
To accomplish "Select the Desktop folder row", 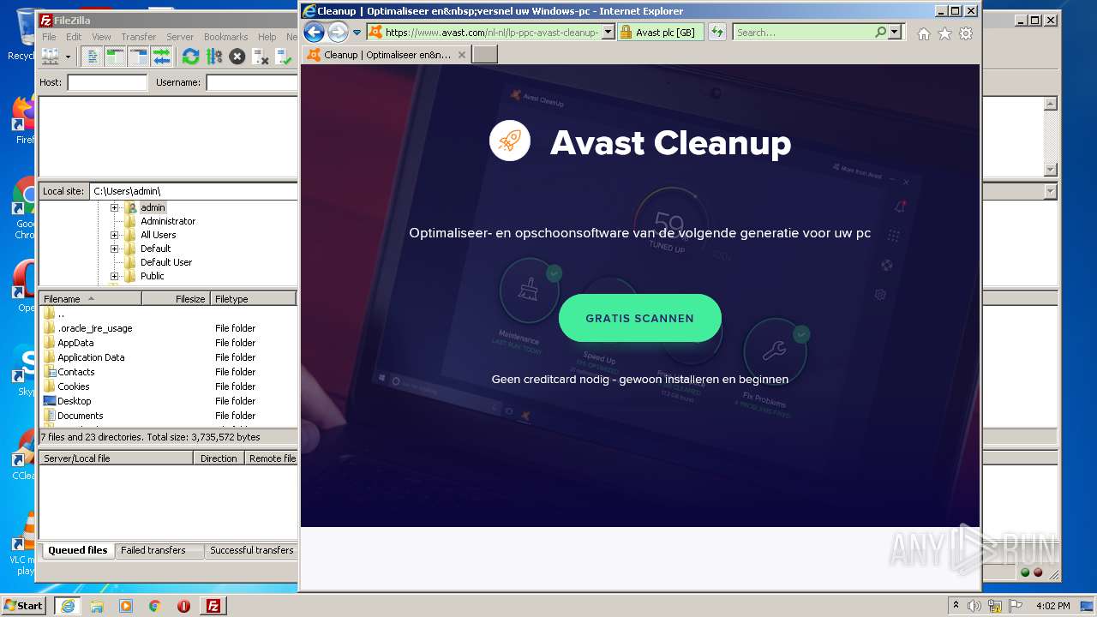I will point(168,401).
